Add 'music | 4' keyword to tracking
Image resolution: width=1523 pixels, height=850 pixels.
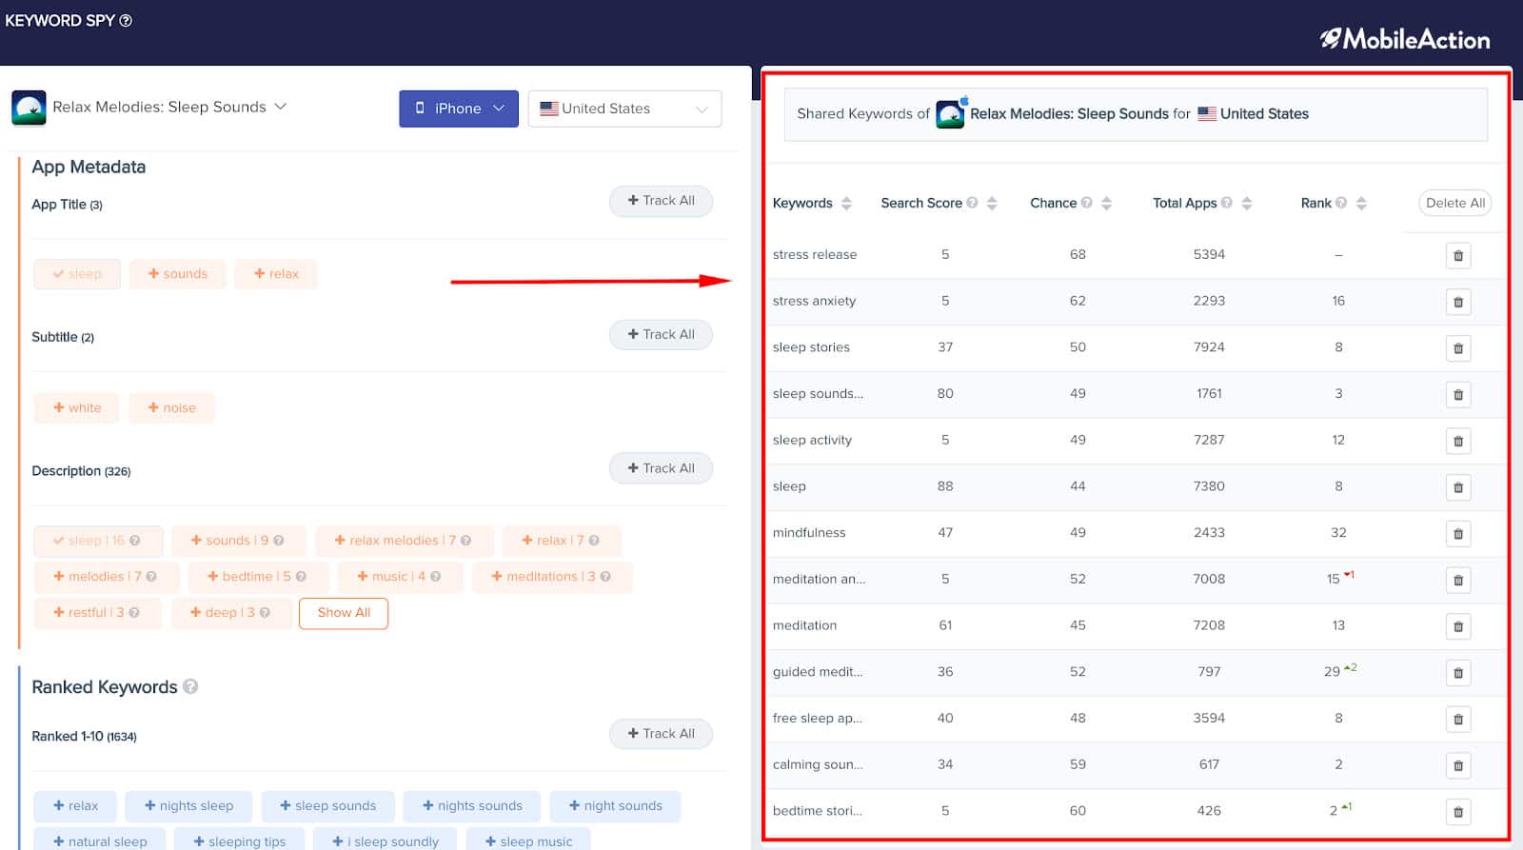tap(398, 577)
